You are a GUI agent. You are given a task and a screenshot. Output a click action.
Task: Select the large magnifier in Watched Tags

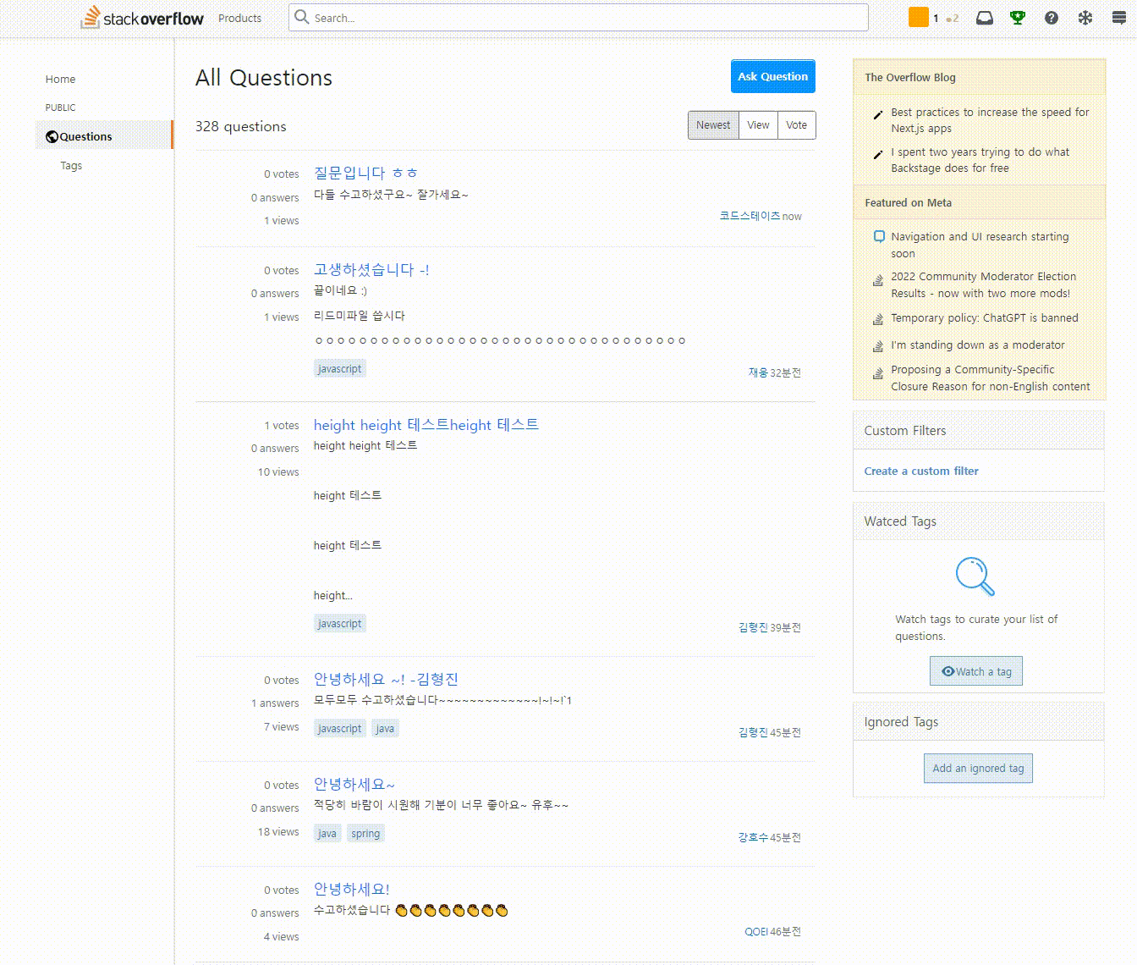pos(975,576)
